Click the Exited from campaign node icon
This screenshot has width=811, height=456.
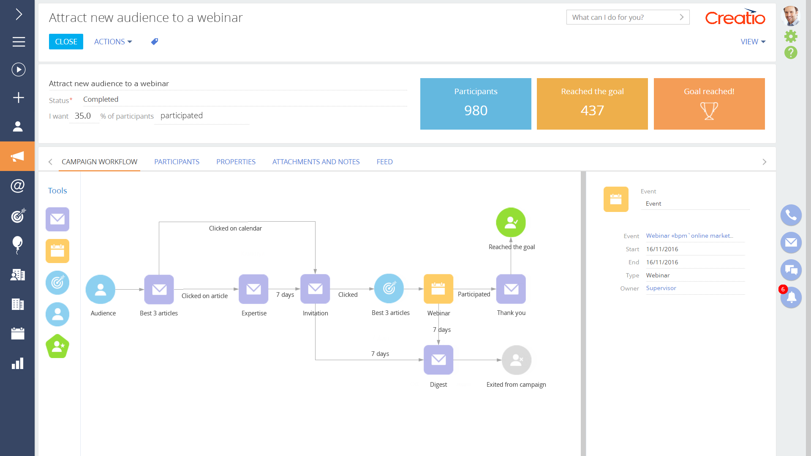[x=515, y=359]
